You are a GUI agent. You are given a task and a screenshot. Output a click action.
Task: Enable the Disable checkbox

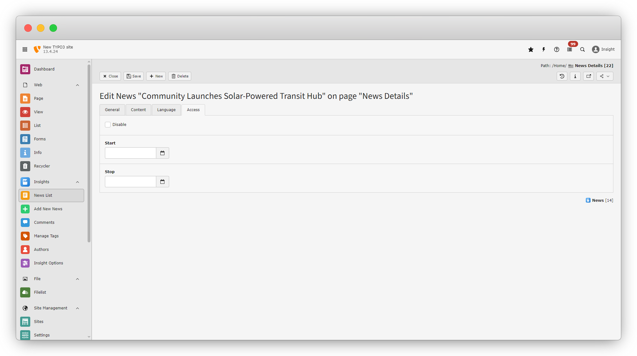coord(108,125)
